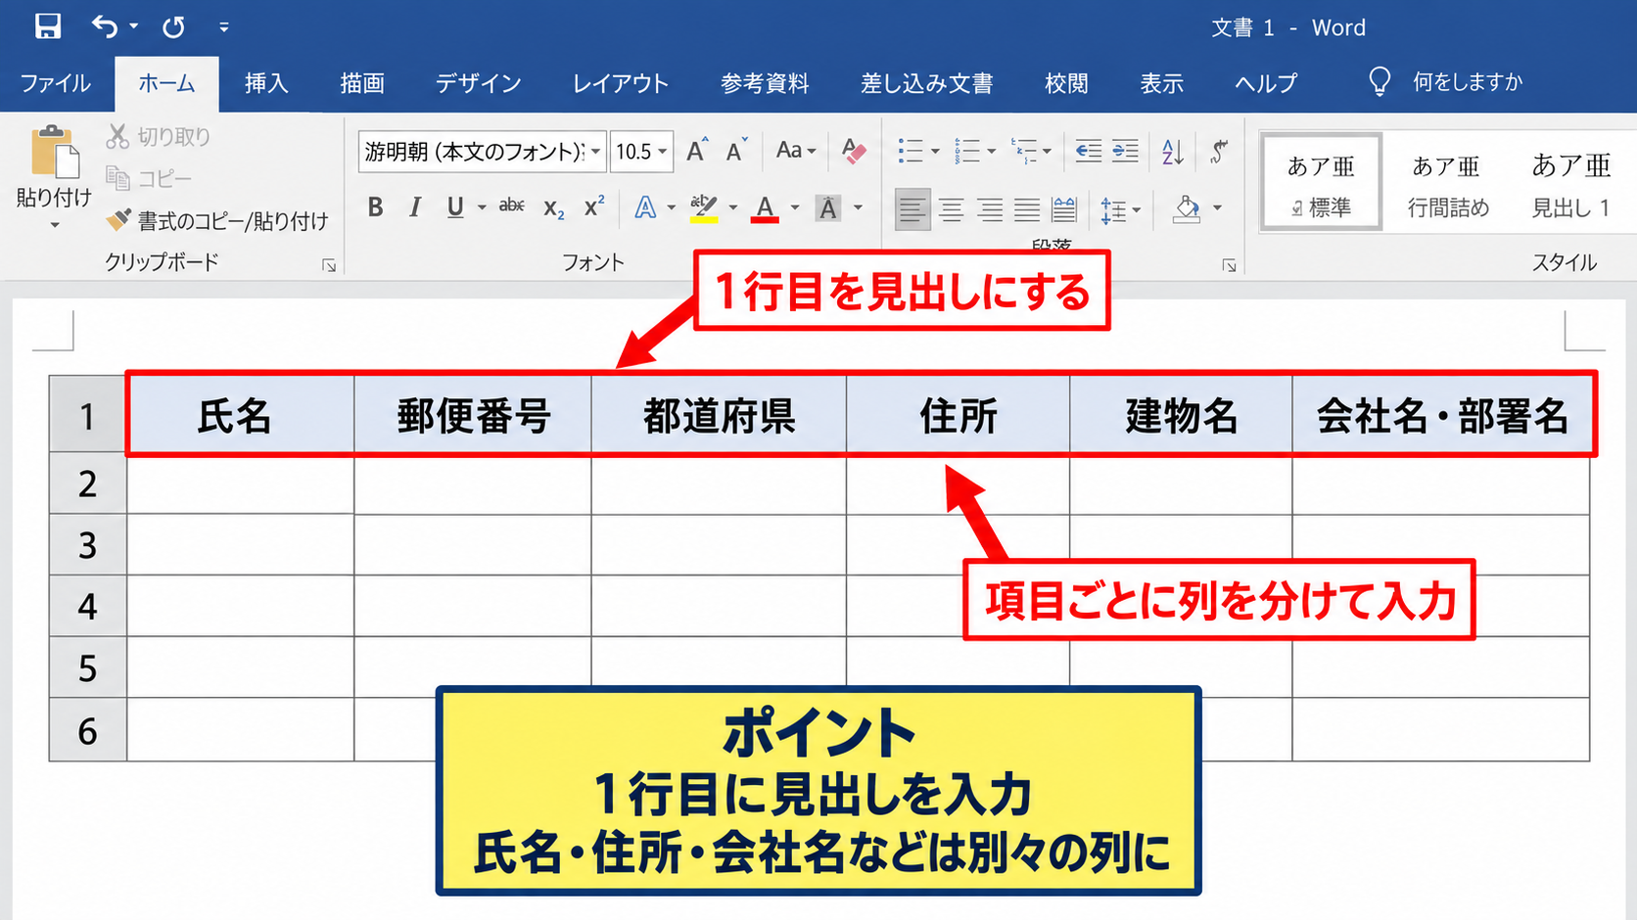Open the Aa change case dropdown
This screenshot has width=1637, height=920.
[795, 151]
